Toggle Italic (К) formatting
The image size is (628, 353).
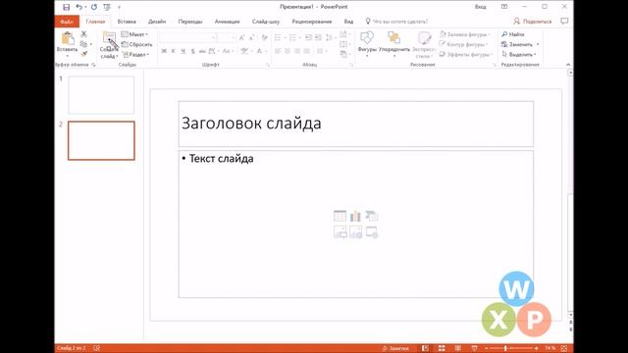[x=174, y=51]
